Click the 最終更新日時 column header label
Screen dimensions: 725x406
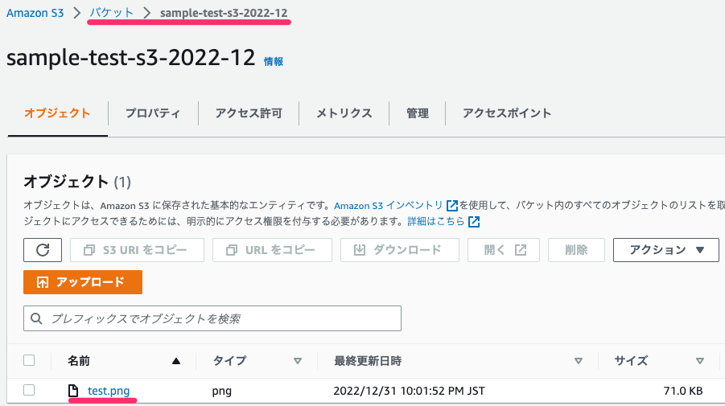[x=368, y=361]
